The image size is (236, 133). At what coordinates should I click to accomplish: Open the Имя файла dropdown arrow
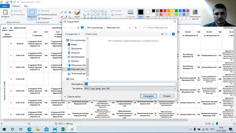[175, 84]
